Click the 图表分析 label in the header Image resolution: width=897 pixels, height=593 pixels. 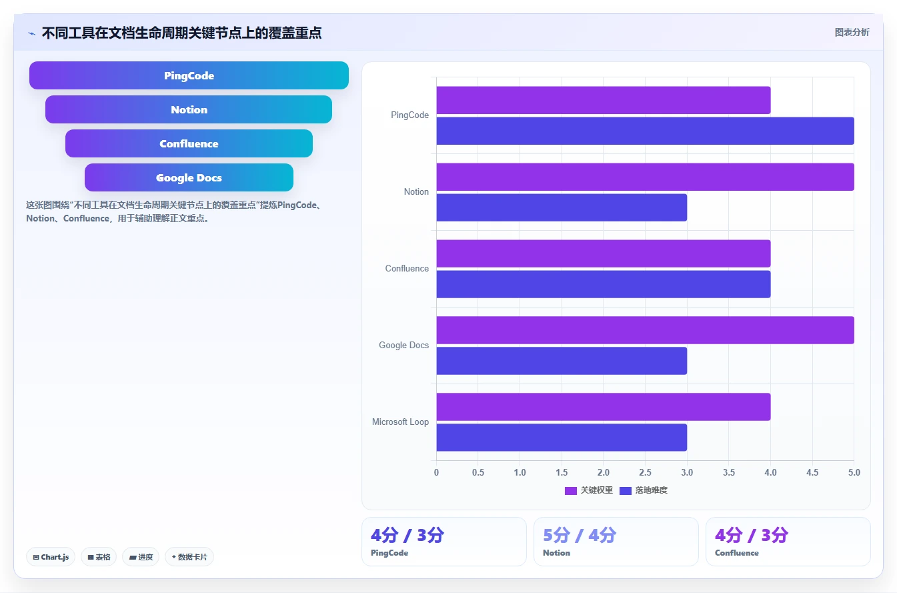coord(852,32)
